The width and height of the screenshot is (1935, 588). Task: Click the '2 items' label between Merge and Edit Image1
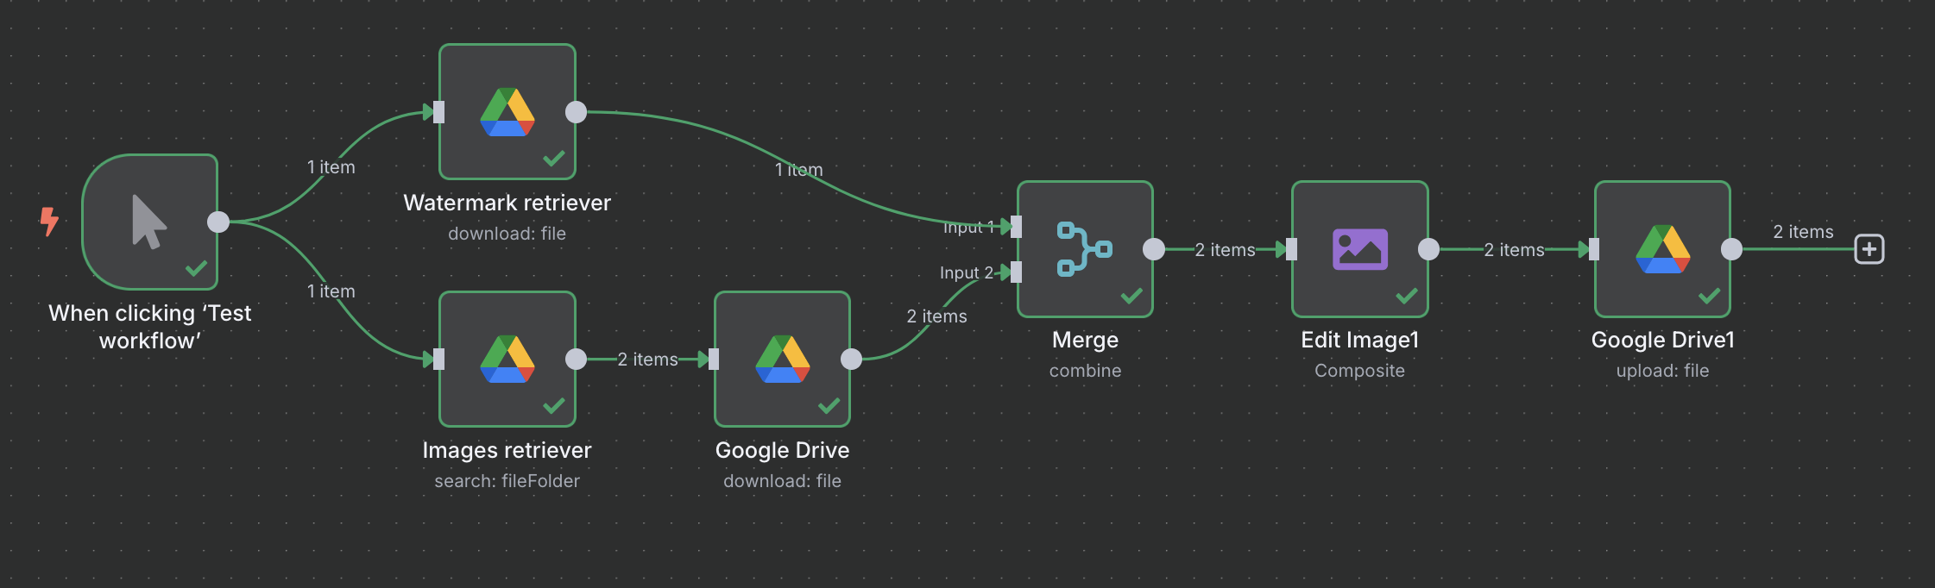[1225, 250]
